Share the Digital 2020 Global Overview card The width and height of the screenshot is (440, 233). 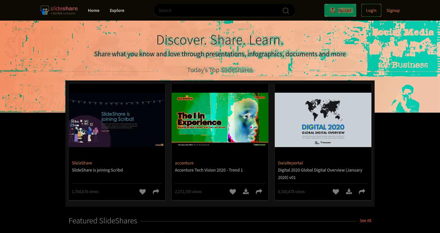tap(362, 191)
